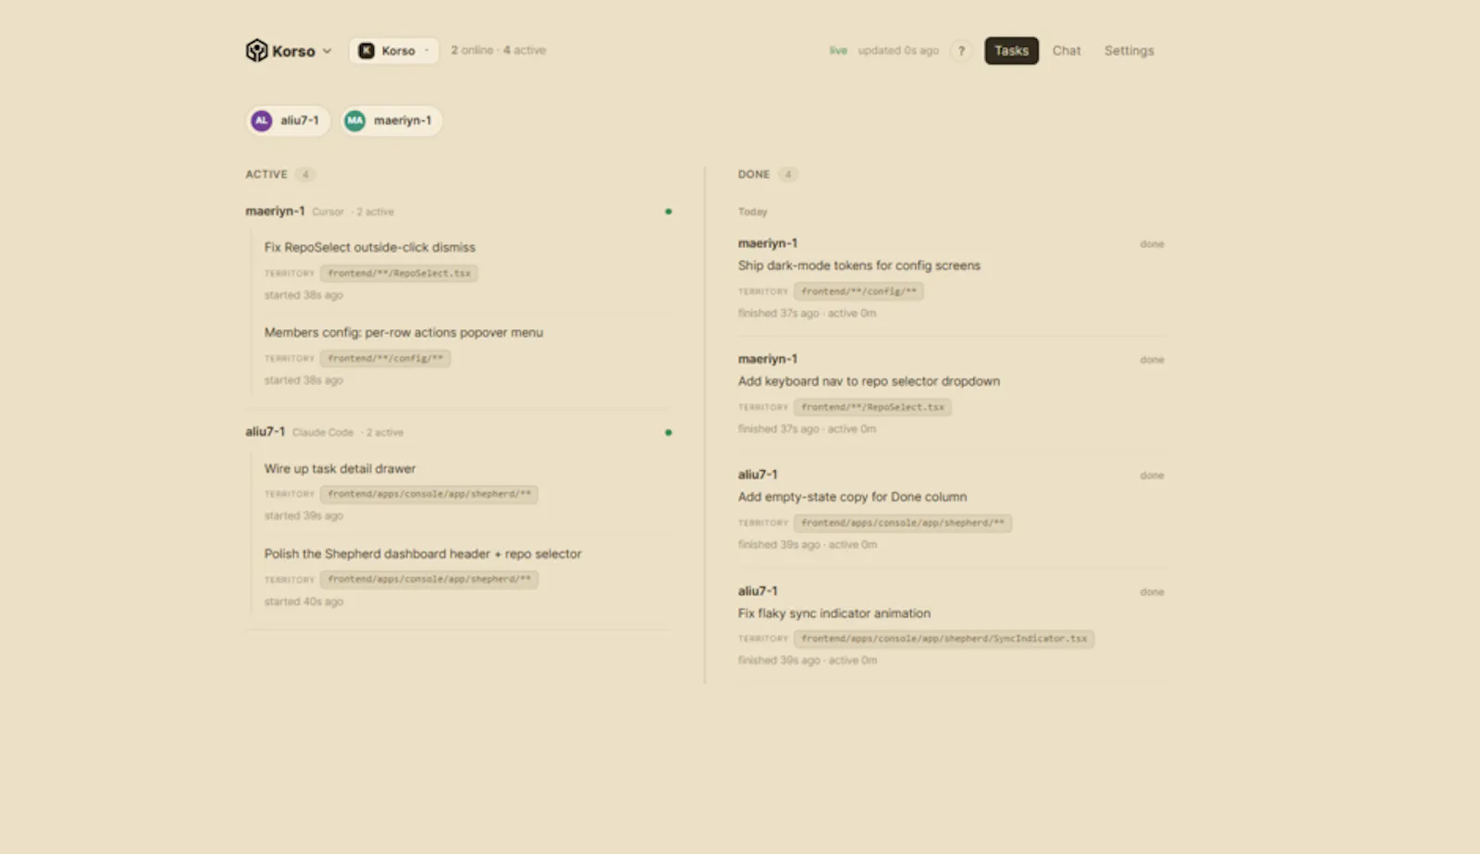
Task: Click territory tag under Fix RepoSelect outside-click dismiss
Action: coord(399,273)
